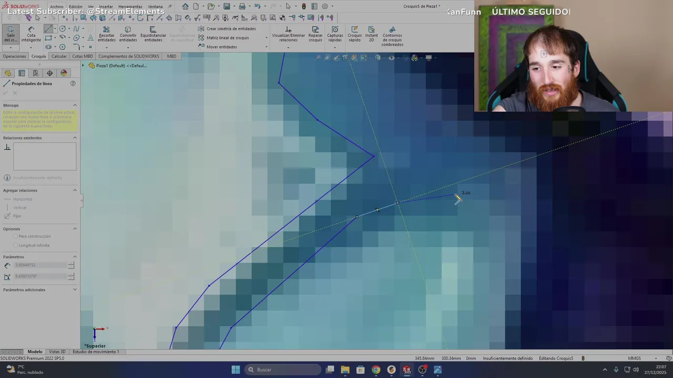673x378 pixels.
Task: Open the Archivo menu
Action: tap(56, 7)
